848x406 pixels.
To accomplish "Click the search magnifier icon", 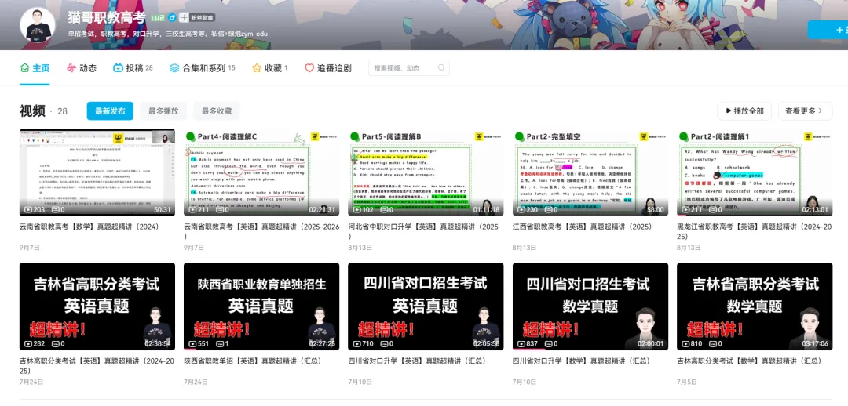I will [441, 68].
